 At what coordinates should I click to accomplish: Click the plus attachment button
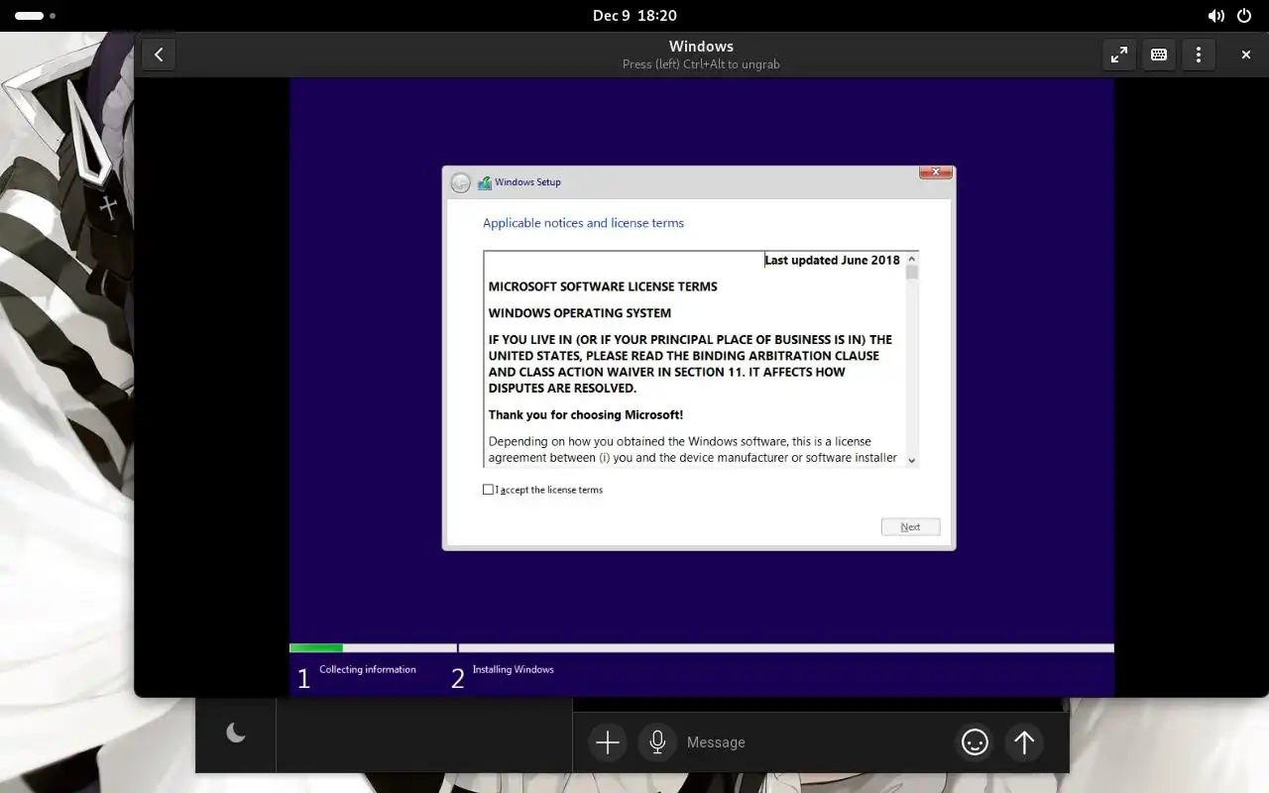tap(608, 742)
